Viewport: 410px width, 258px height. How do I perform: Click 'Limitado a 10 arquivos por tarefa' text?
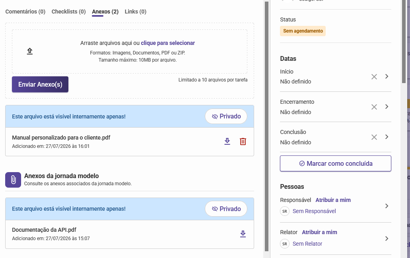click(213, 80)
